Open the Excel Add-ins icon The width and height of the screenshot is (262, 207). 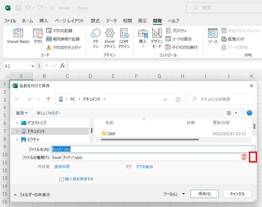(109, 38)
